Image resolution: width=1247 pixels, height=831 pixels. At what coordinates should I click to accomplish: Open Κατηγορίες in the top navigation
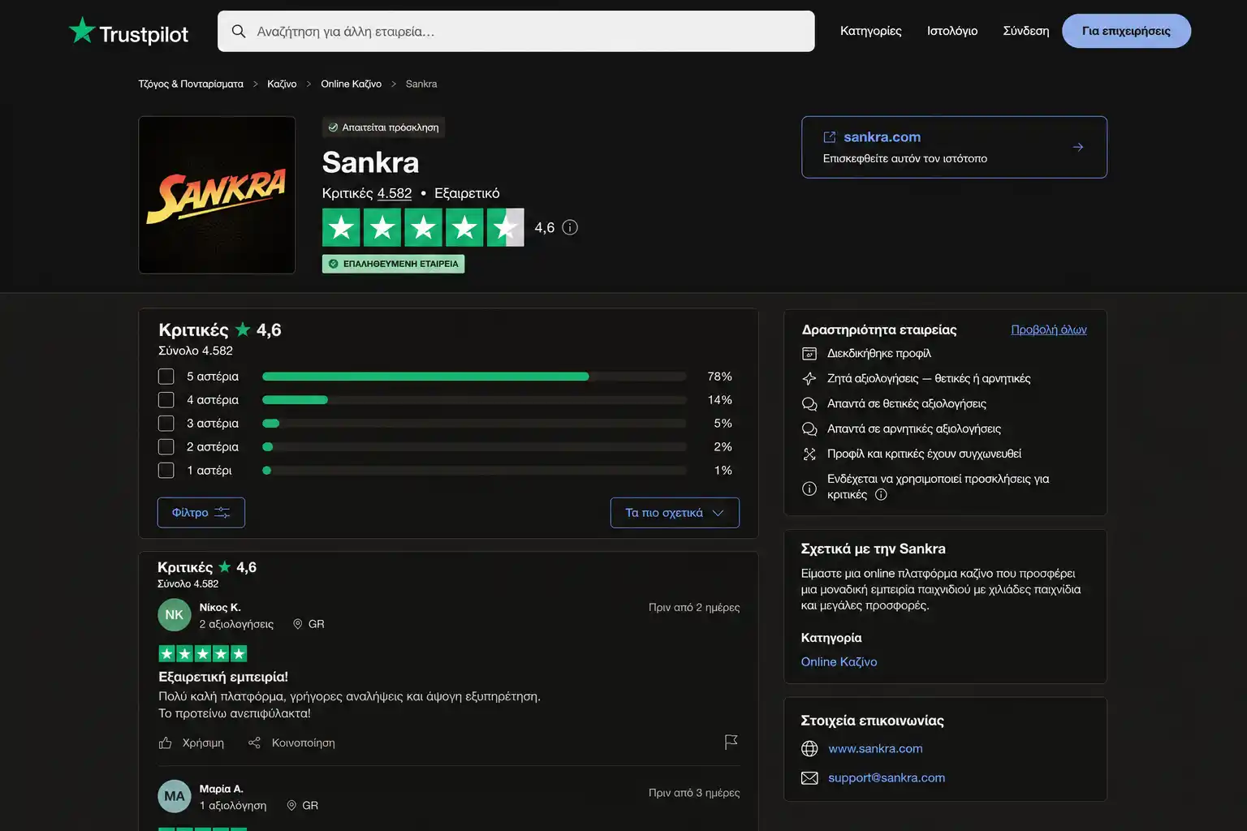870,31
